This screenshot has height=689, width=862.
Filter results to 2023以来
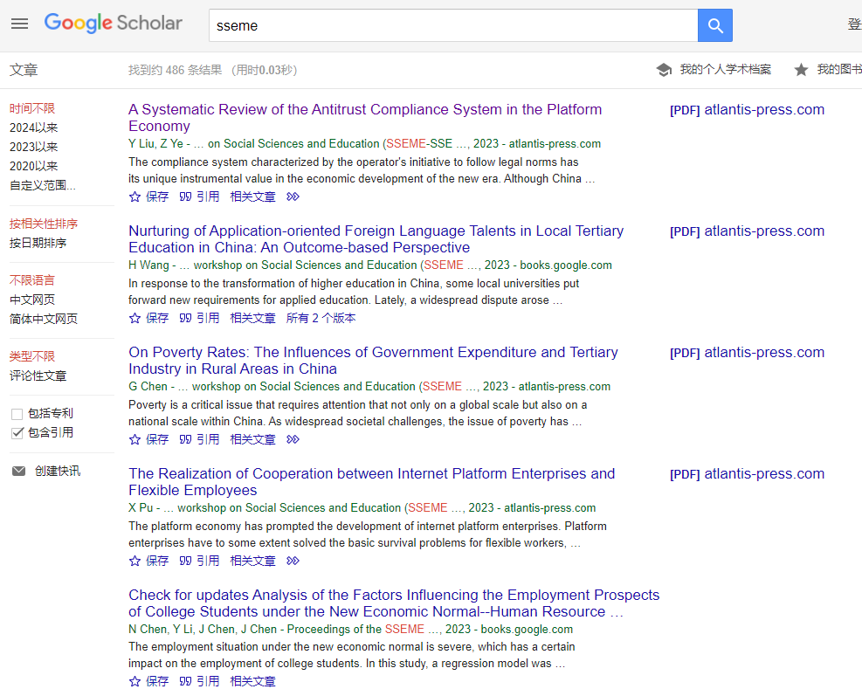click(33, 147)
